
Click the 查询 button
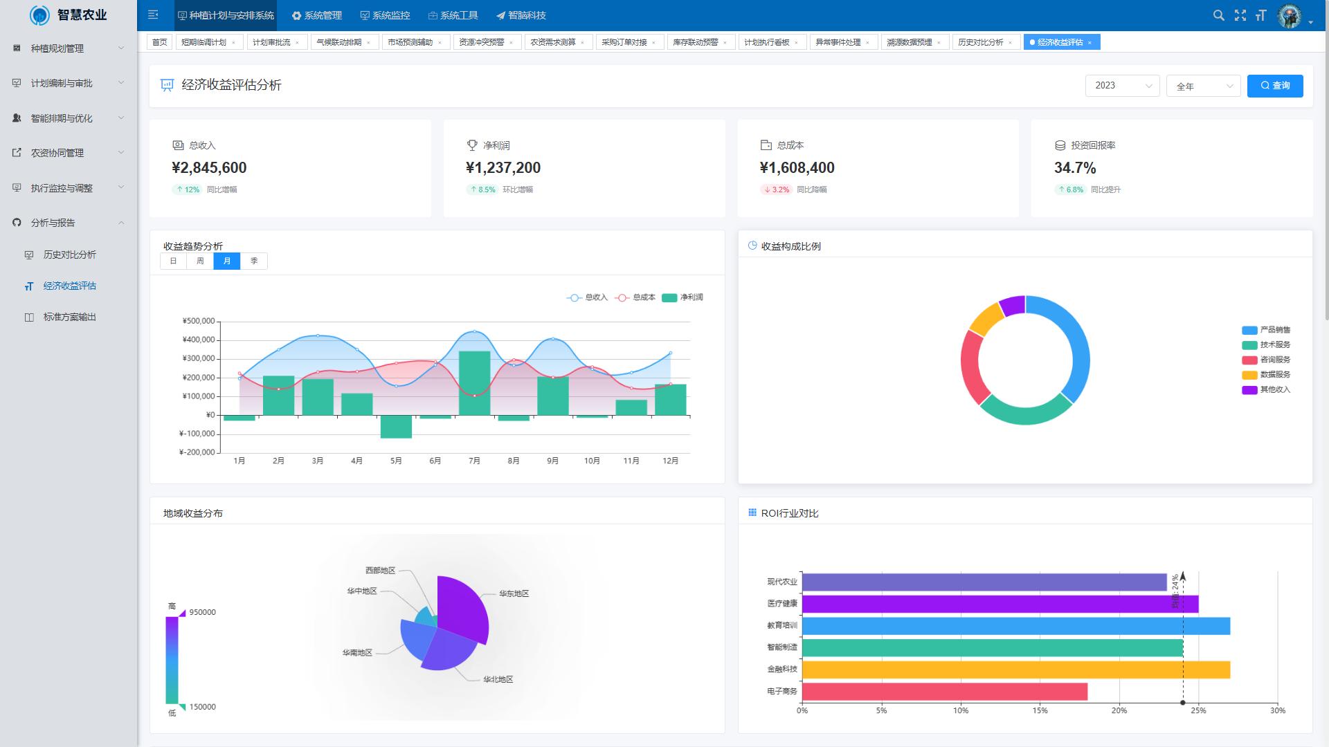tap(1275, 86)
